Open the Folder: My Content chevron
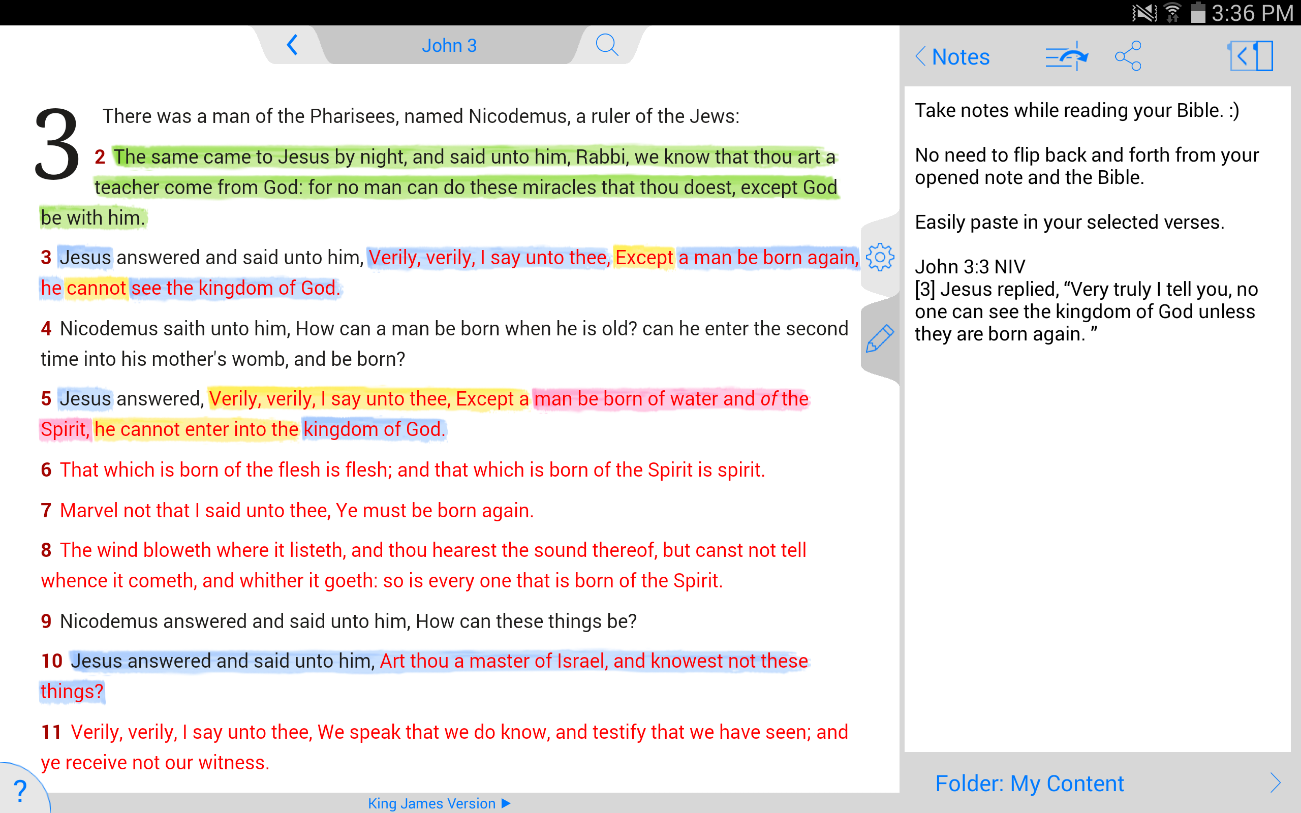The height and width of the screenshot is (813, 1301). click(x=1279, y=783)
